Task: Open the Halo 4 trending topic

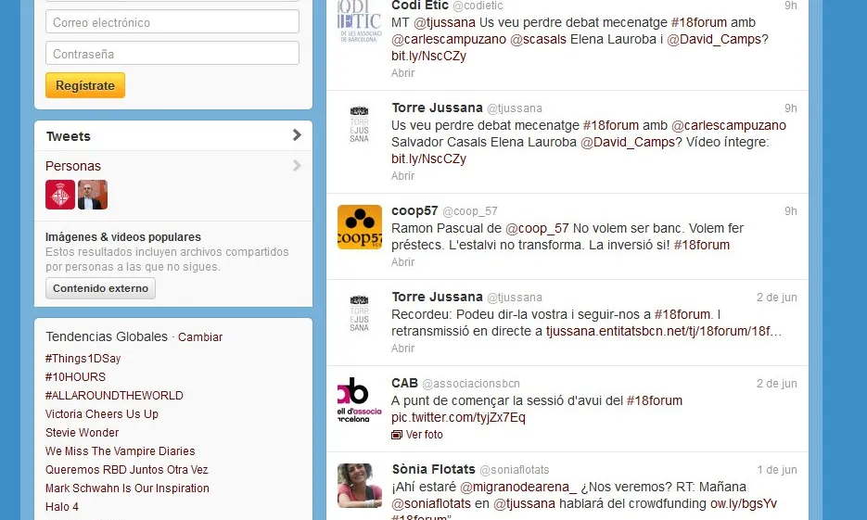Action: [62, 507]
